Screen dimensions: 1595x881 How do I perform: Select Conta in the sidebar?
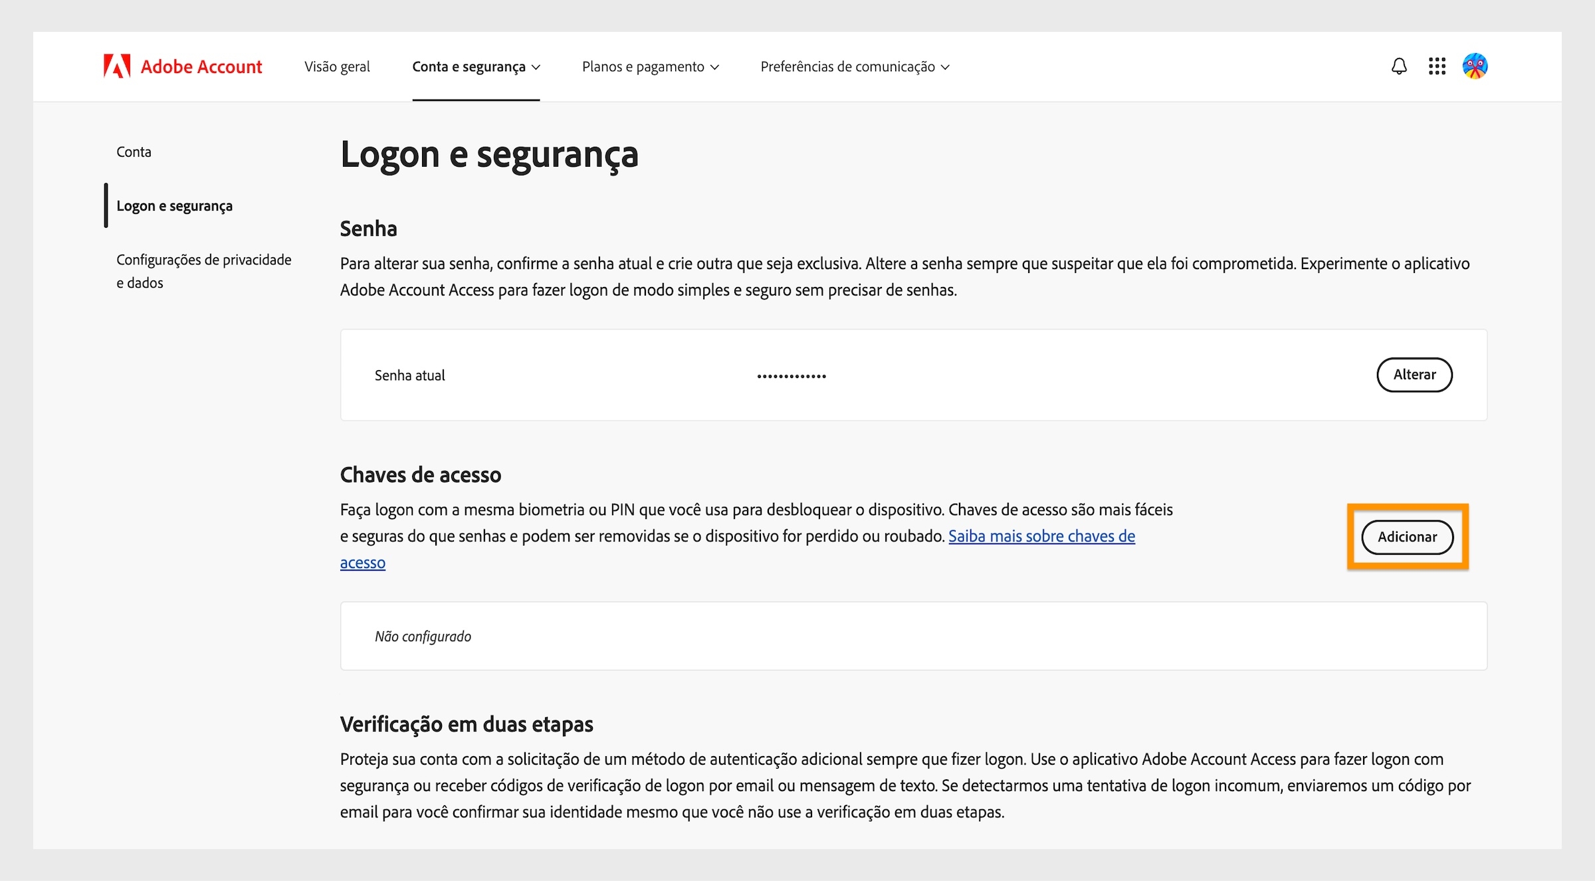(134, 151)
